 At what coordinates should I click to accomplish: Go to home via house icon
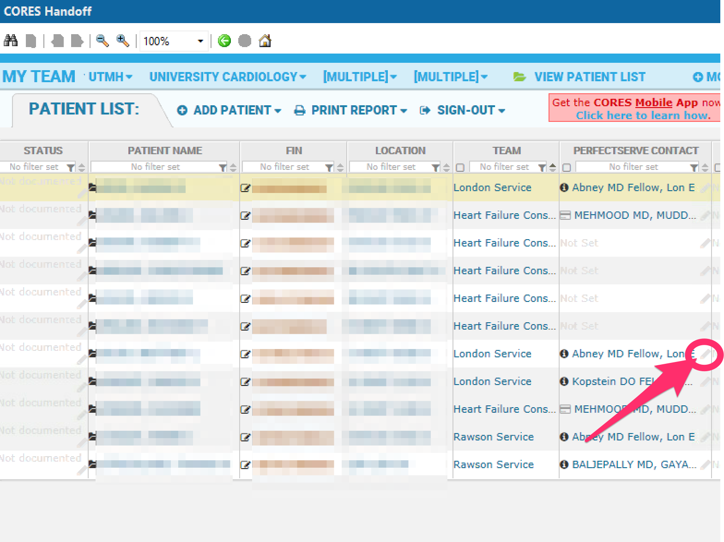pos(265,41)
